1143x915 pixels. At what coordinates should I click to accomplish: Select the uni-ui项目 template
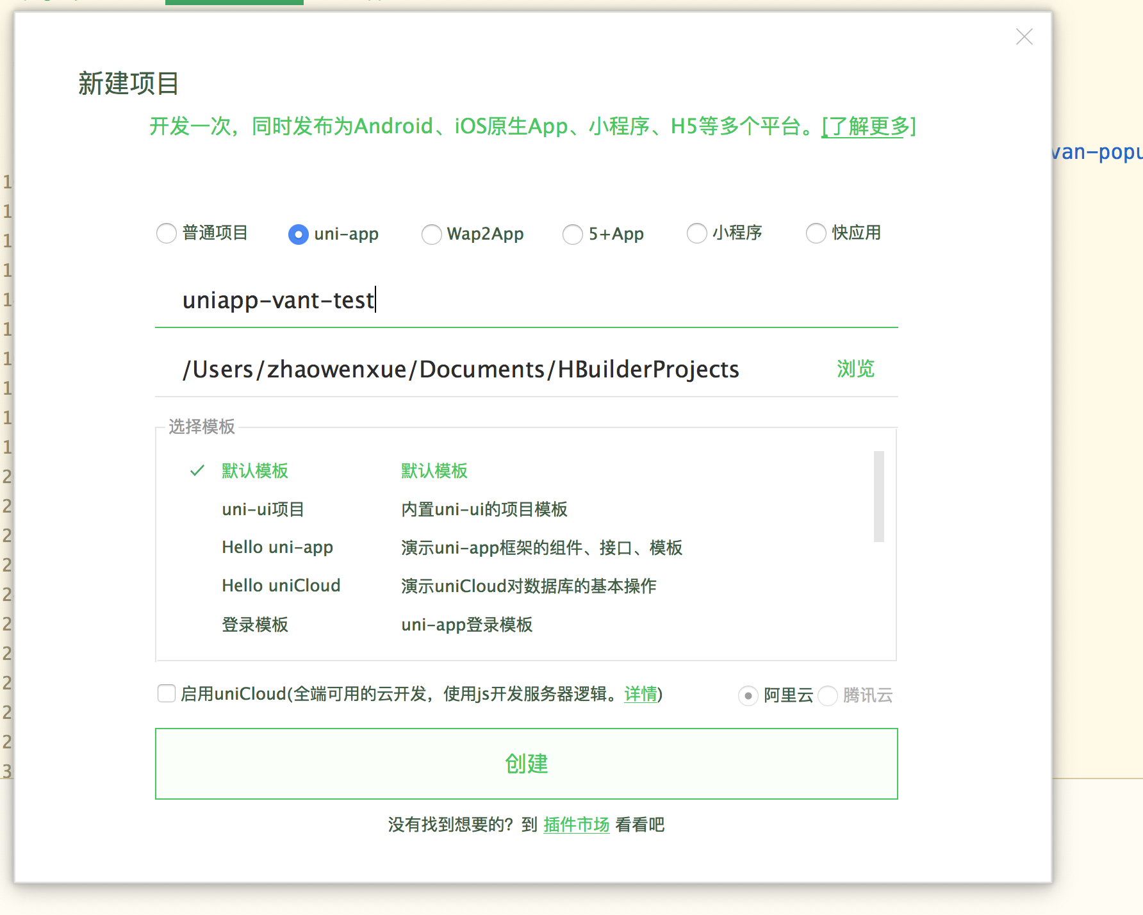pyautogui.click(x=263, y=509)
